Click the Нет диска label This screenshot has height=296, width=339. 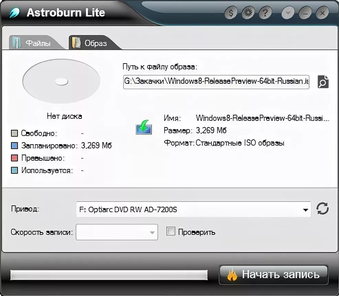tap(64, 116)
